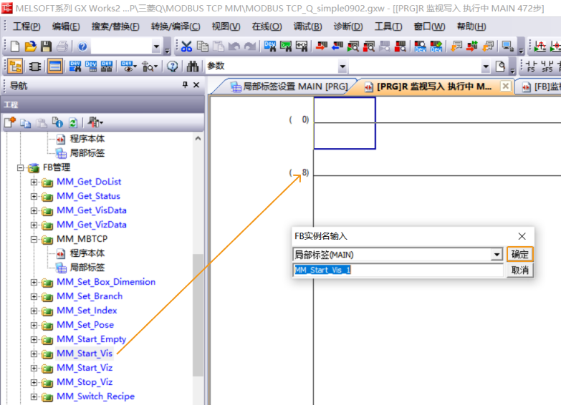Click the FB instance name input field
561x405 pixels.
click(x=398, y=270)
